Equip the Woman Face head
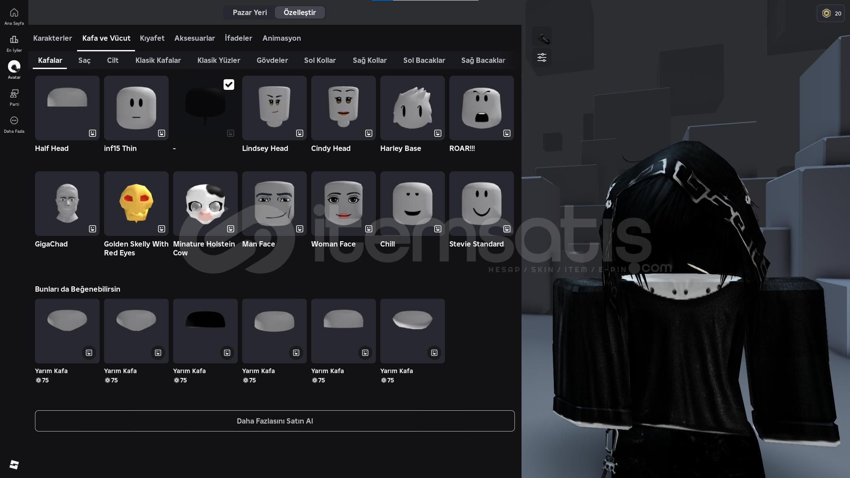Image resolution: width=850 pixels, height=478 pixels. (344, 204)
